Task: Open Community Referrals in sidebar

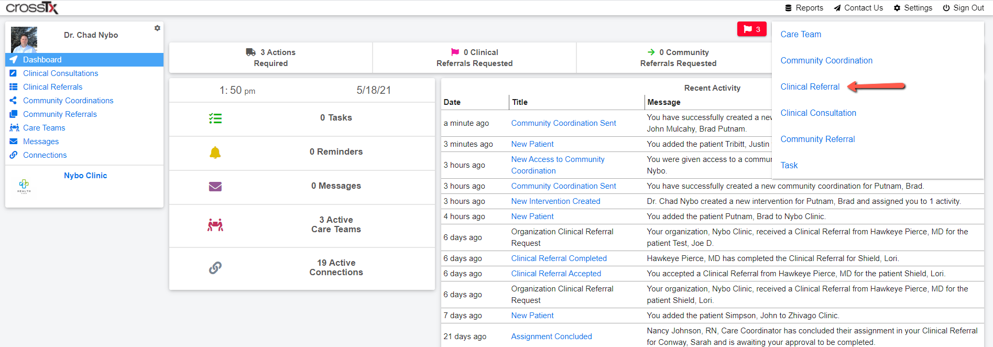Action: (60, 114)
